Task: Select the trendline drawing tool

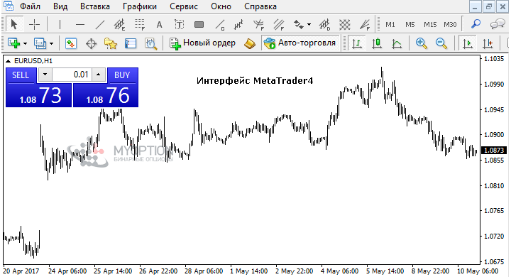Action: point(100,24)
